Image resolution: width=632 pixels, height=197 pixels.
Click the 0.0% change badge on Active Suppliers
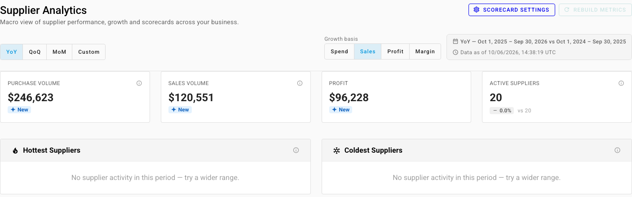coord(502,111)
